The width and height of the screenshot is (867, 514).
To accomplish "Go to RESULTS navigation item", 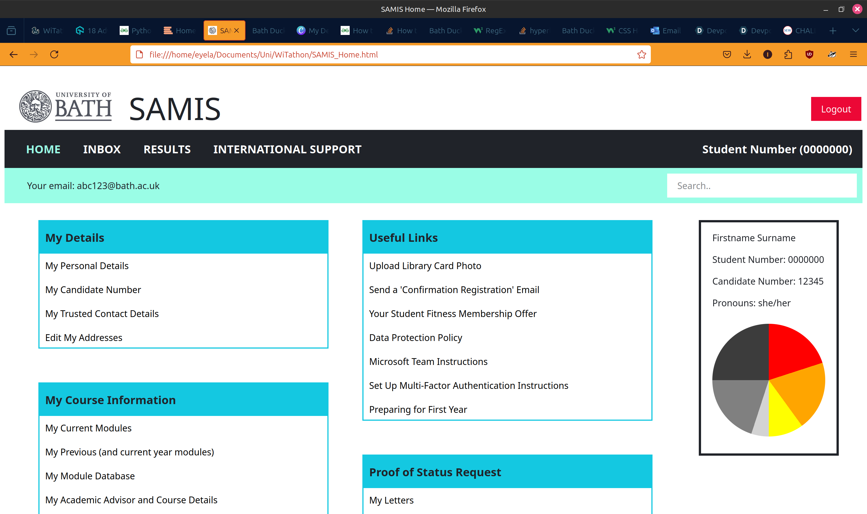I will tap(167, 149).
